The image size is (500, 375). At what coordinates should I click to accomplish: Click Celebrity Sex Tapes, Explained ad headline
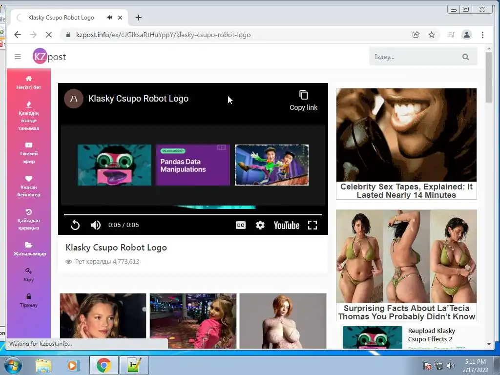406,191
